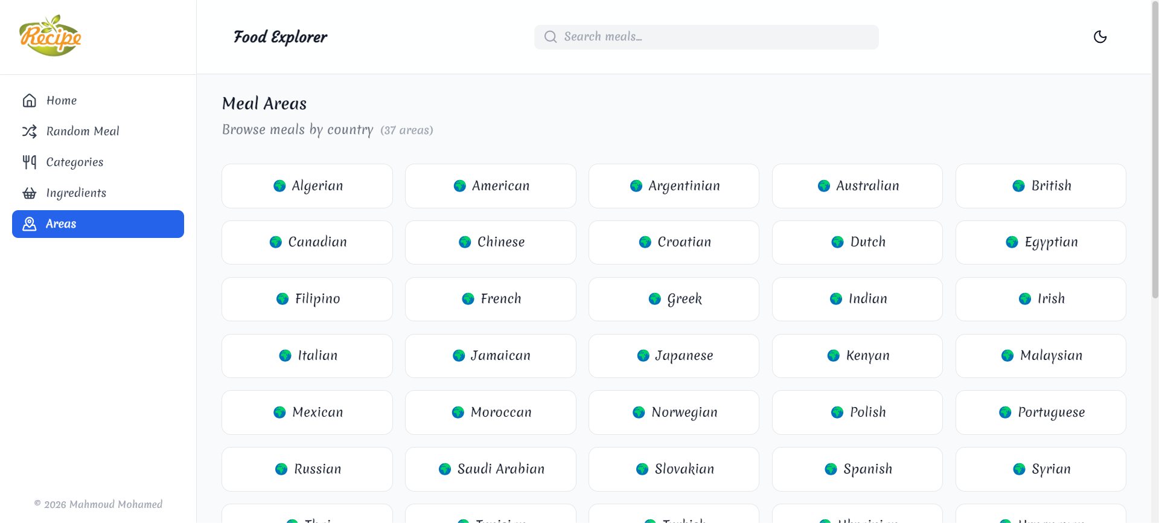Click the Random Meal shuffle icon
The image size is (1159, 523).
click(30, 131)
